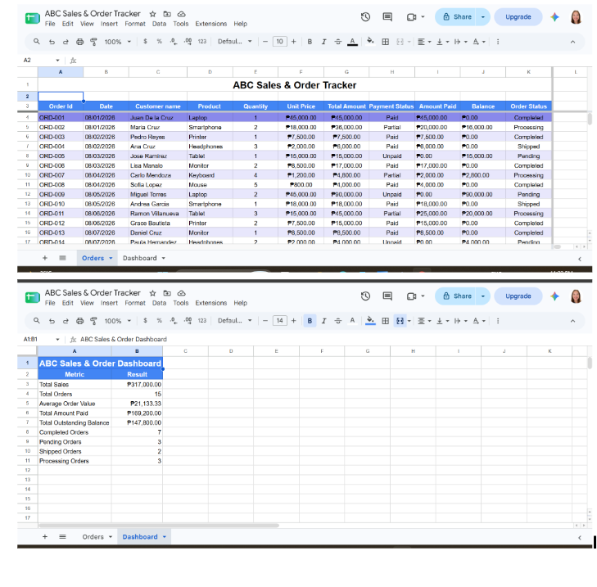Click Share button in the lower Dashboard window
Screen dimensions: 597x587
[x=456, y=296]
